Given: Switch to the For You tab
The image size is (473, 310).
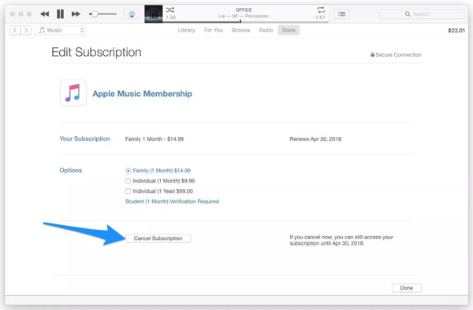Looking at the screenshot, I should [214, 30].
